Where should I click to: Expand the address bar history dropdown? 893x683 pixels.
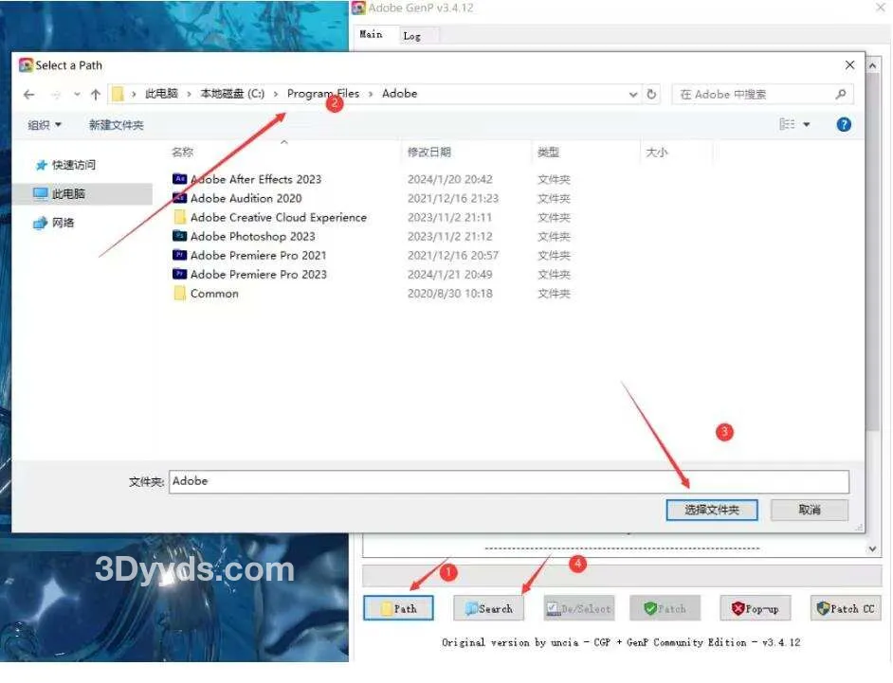632,94
